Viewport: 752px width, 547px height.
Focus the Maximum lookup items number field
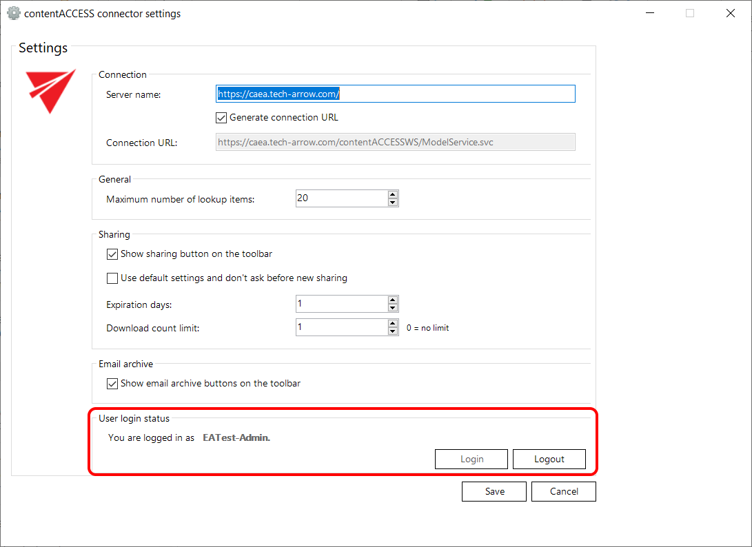[341, 198]
